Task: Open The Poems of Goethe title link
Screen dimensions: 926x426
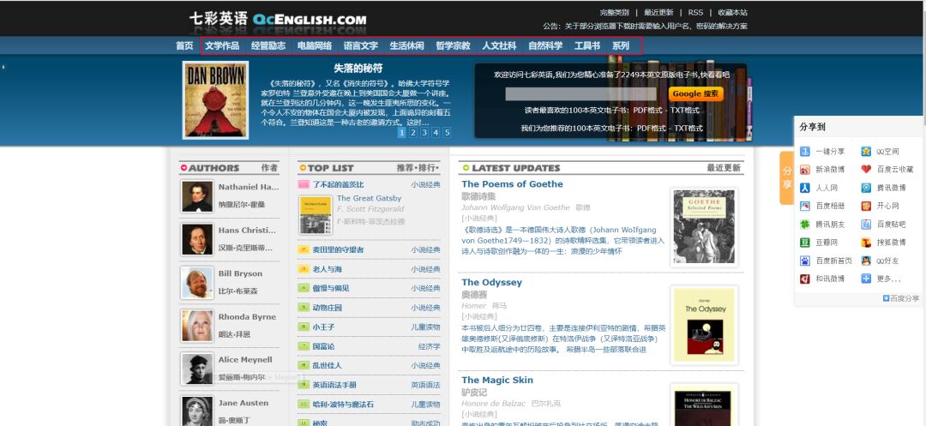Action: [x=512, y=184]
